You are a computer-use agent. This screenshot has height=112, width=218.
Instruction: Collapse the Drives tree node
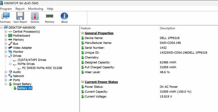6,56
